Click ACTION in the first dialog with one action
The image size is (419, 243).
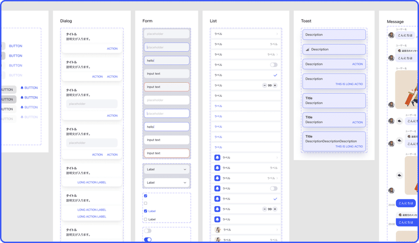click(112, 49)
